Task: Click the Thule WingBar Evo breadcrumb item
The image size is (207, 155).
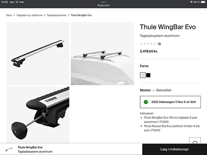Action: coord(81,15)
